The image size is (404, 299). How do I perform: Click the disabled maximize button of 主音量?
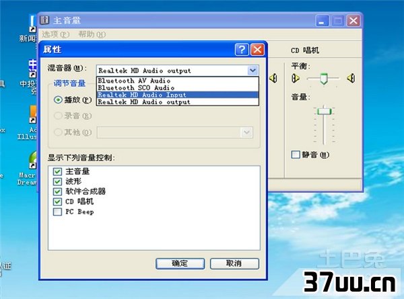point(338,21)
